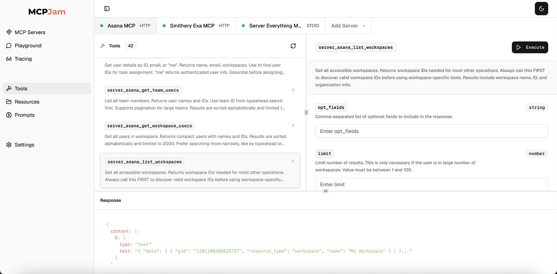Toggle the sidebar panel icon
Screen dimensions: 557x274
coord(107,8)
